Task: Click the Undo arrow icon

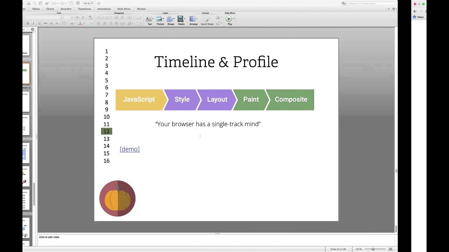Action: click(x=54, y=3)
